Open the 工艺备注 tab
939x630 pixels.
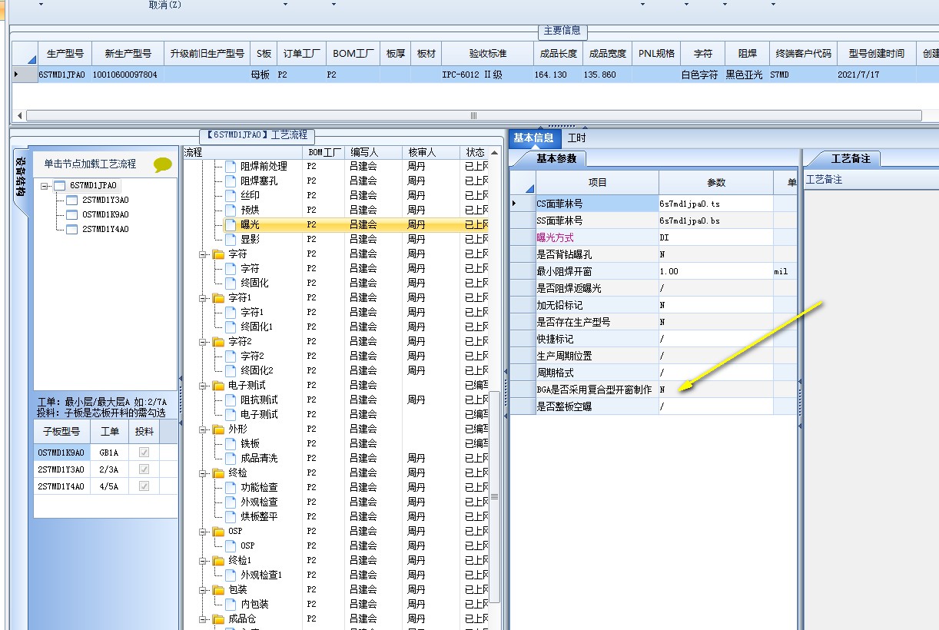click(x=851, y=159)
